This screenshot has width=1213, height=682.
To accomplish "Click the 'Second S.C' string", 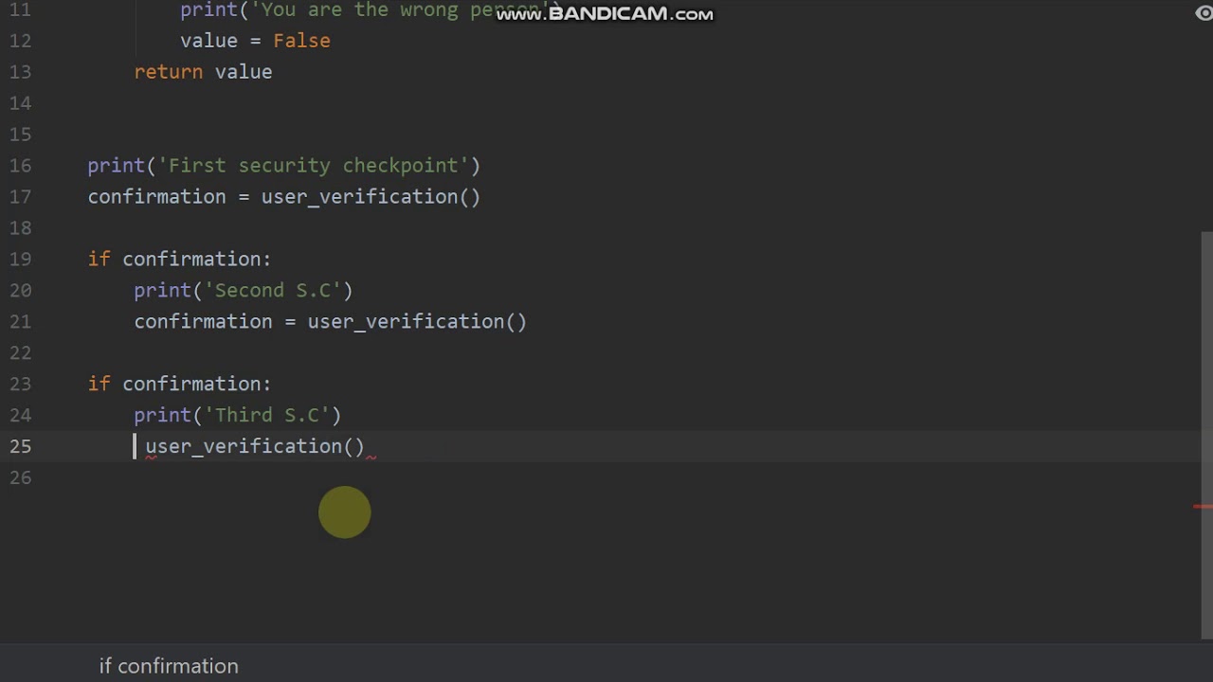I will [x=272, y=291].
